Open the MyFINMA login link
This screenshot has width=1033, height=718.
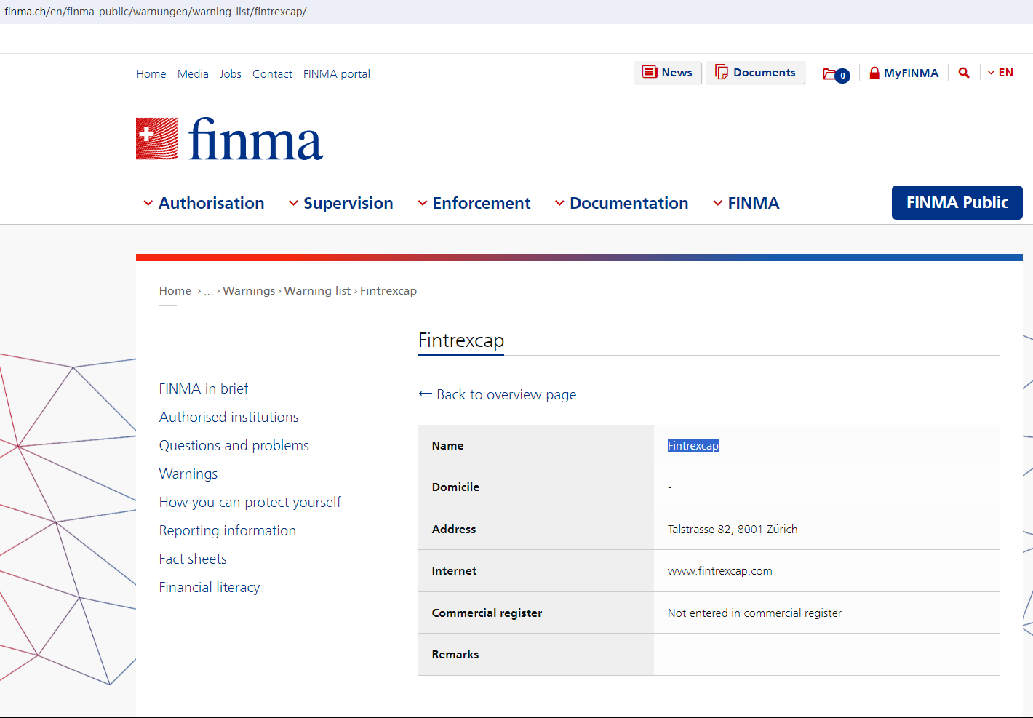(904, 73)
